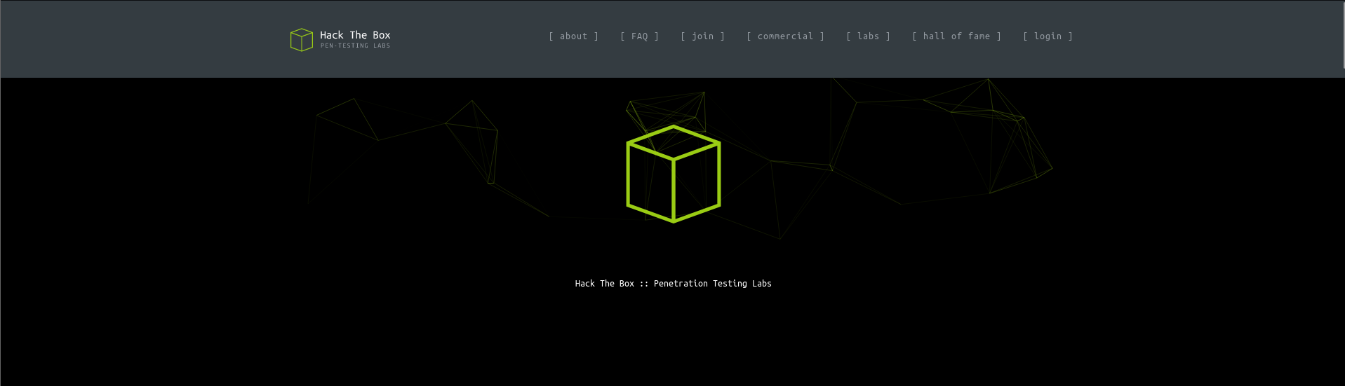Click the 'PEN-TESTING LABS' subtitle text

(x=356, y=46)
